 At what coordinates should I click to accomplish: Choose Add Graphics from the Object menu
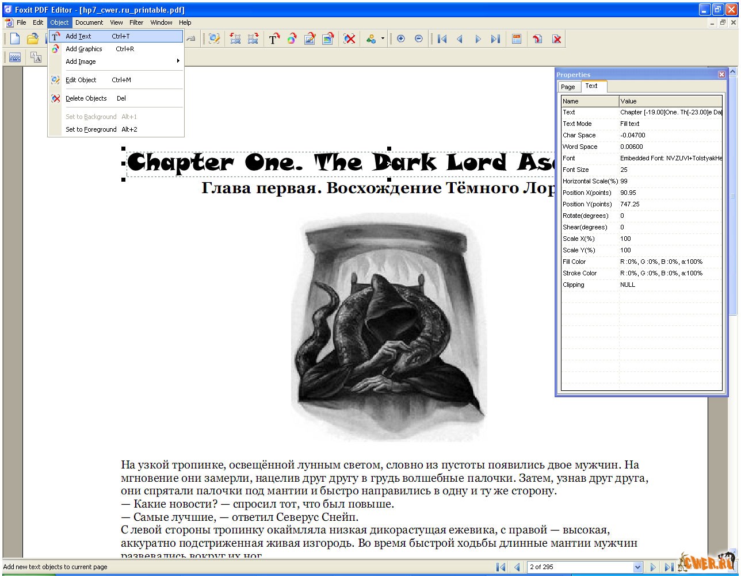(x=116, y=49)
